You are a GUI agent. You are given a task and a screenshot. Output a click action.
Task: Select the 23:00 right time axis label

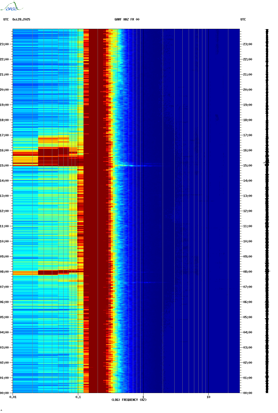[248, 44]
